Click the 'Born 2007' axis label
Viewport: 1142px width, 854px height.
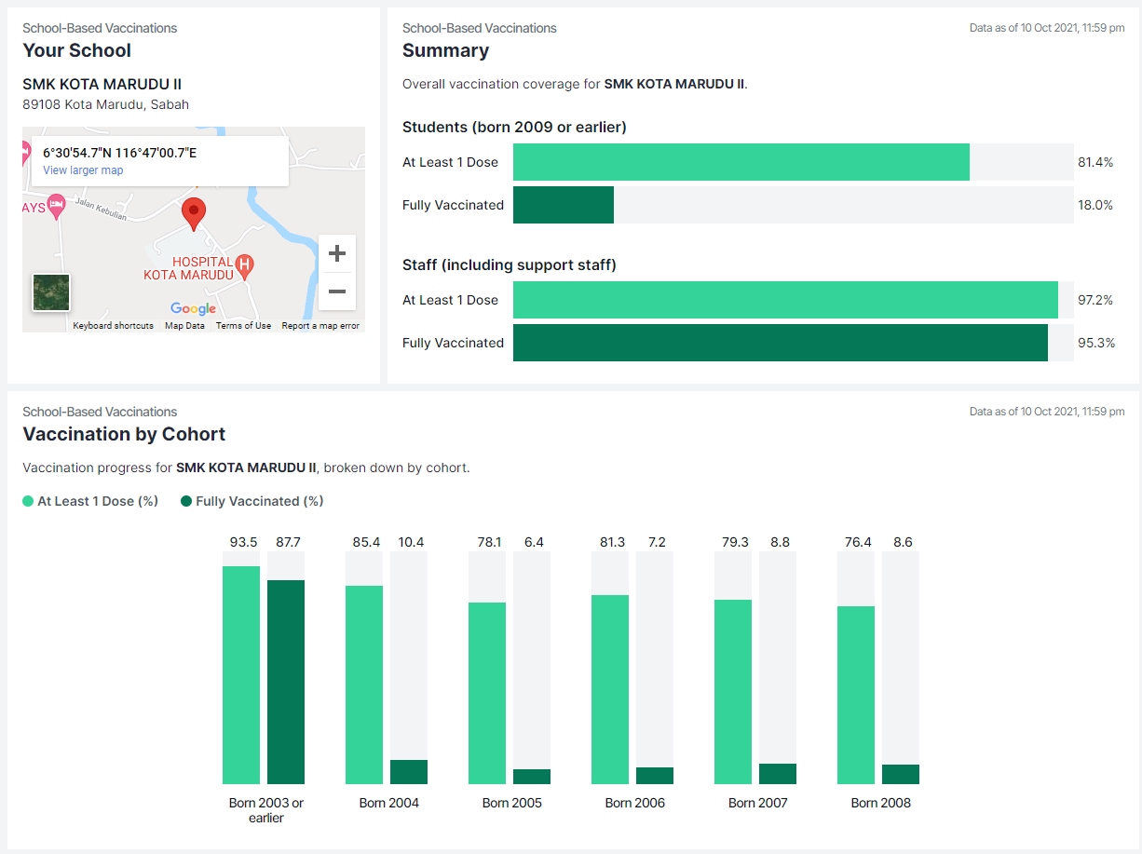coord(758,803)
